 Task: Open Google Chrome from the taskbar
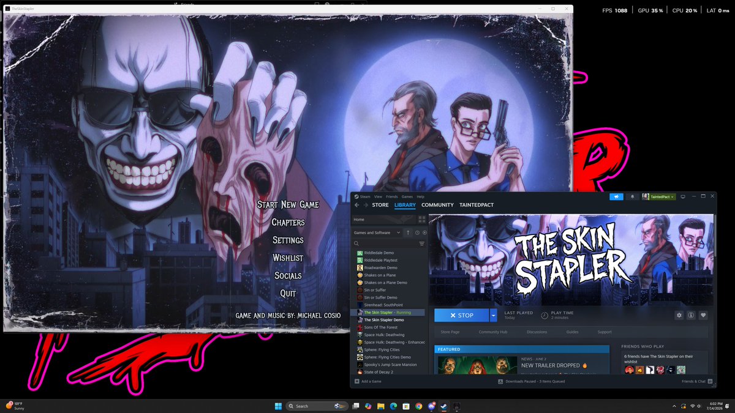click(418, 406)
